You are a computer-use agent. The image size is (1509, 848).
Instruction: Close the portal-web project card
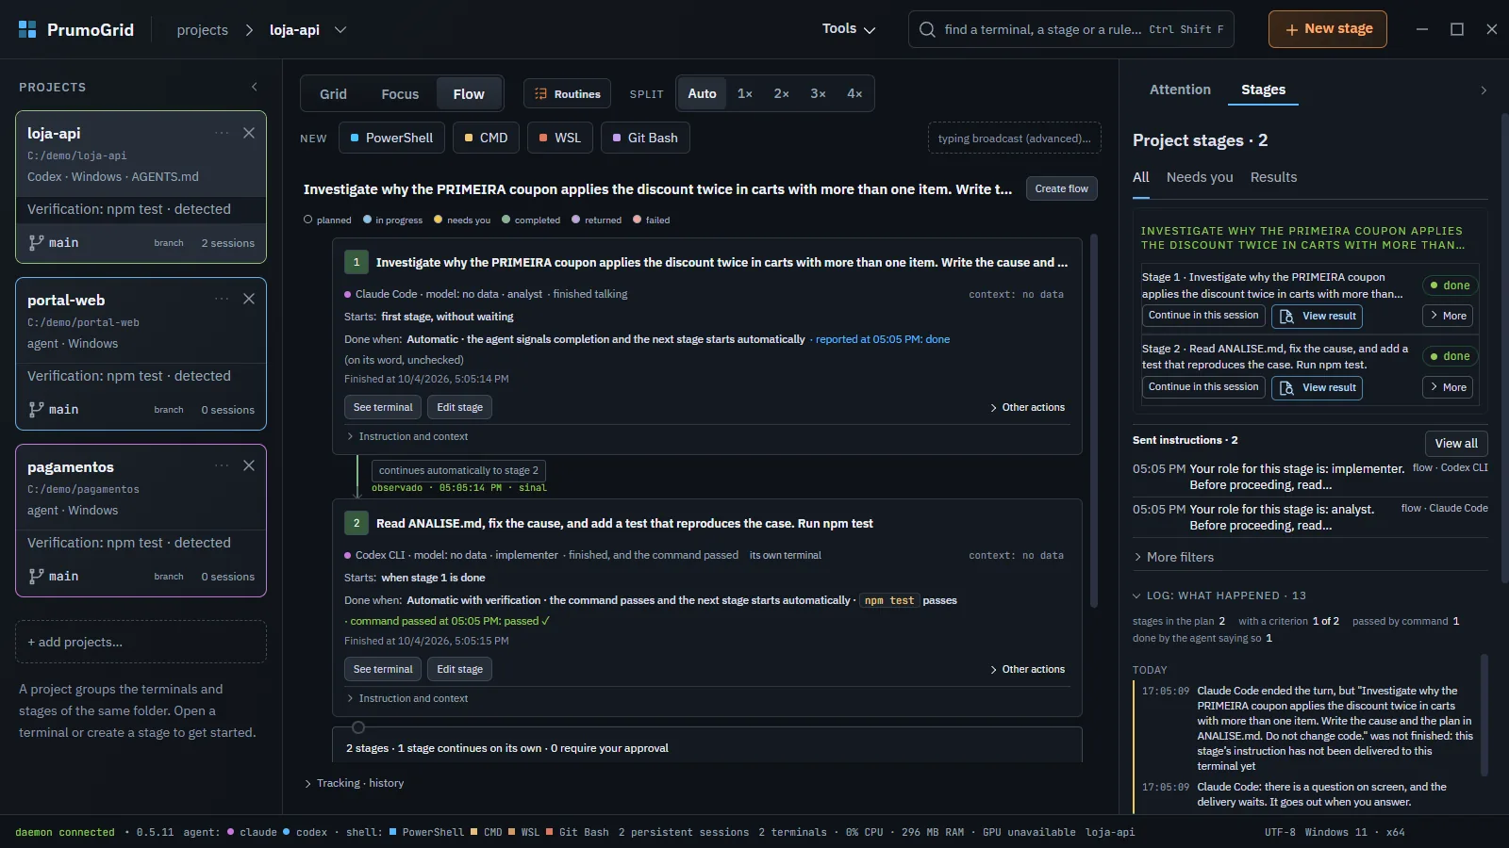(x=249, y=299)
